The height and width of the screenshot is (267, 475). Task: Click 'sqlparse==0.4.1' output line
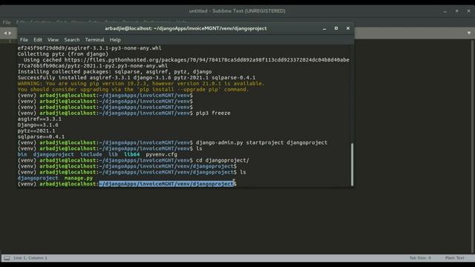(x=41, y=136)
